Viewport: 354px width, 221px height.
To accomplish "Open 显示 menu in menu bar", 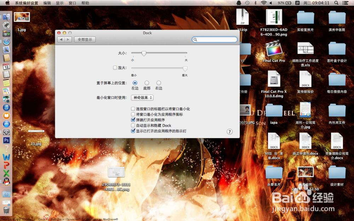I will pyautogui.click(x=59, y=3).
